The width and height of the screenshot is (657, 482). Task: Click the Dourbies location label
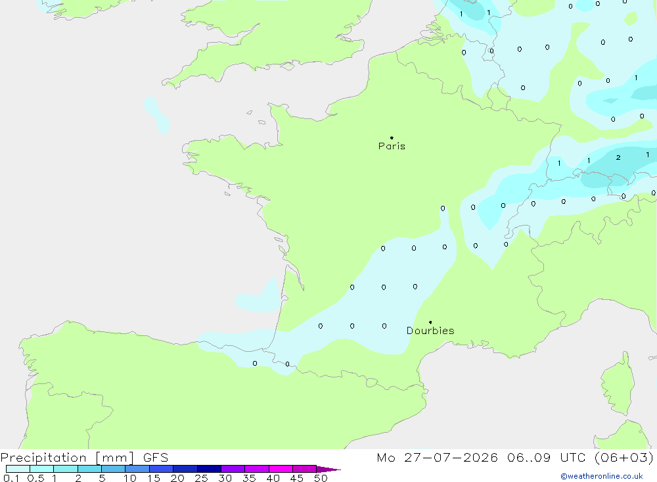(430, 331)
